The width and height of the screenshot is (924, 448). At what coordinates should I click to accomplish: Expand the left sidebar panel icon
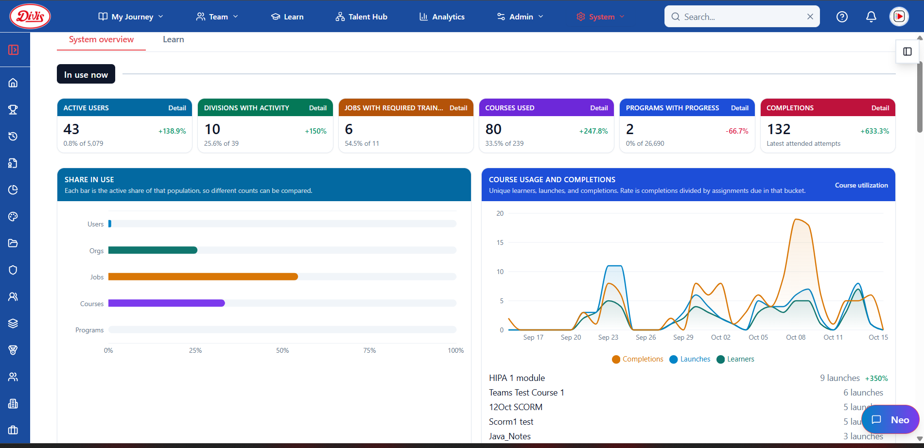coord(14,50)
